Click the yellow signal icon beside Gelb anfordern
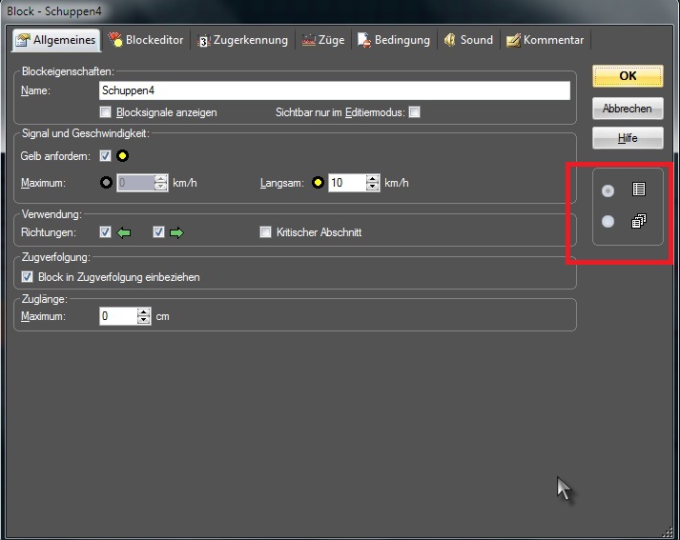680x540 pixels. pos(123,155)
